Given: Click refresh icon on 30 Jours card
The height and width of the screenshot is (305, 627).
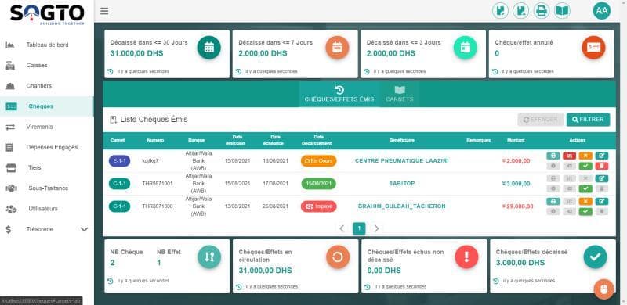Looking at the screenshot, I should 111,71.
